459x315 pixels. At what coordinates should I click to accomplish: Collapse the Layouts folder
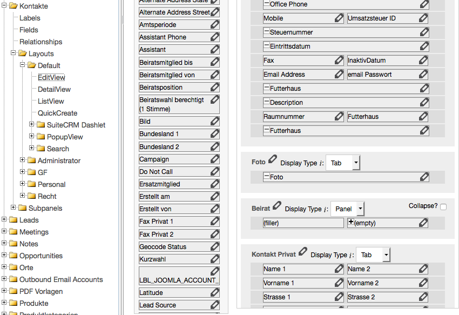(13, 53)
